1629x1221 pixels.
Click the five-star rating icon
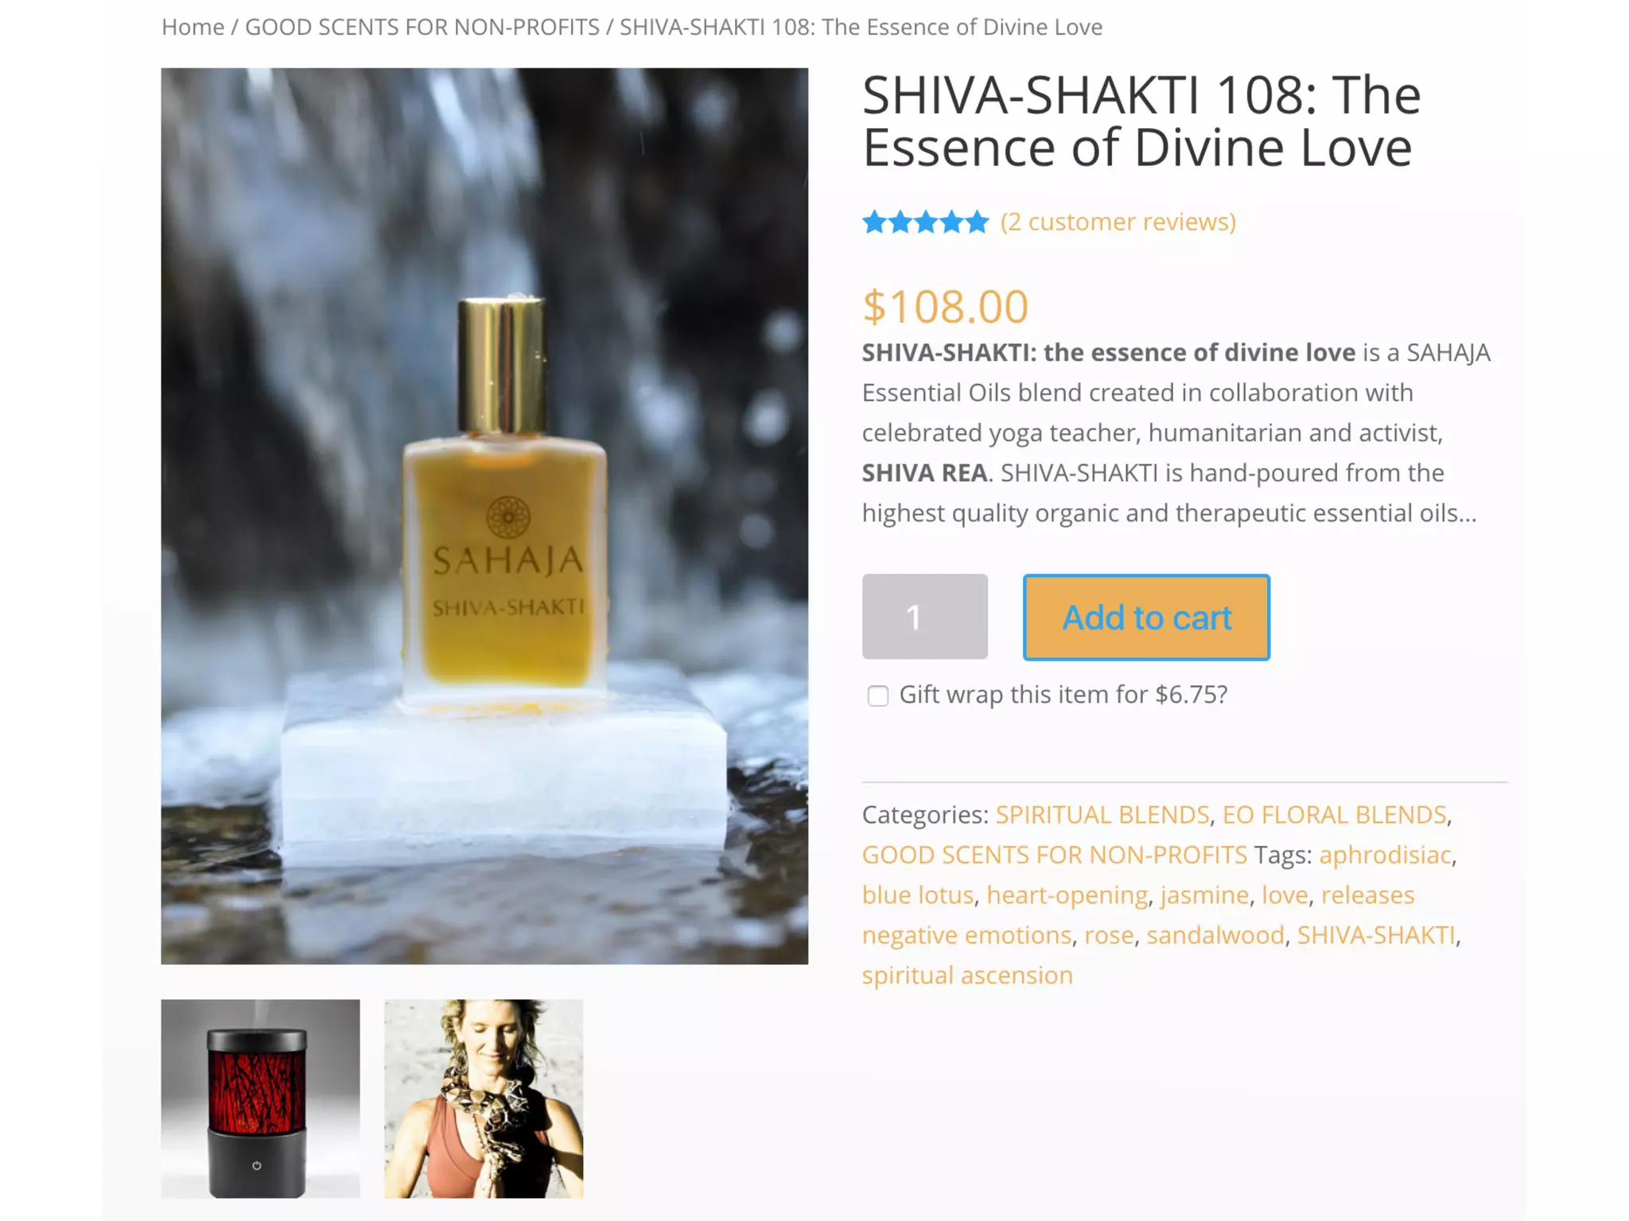pos(925,222)
